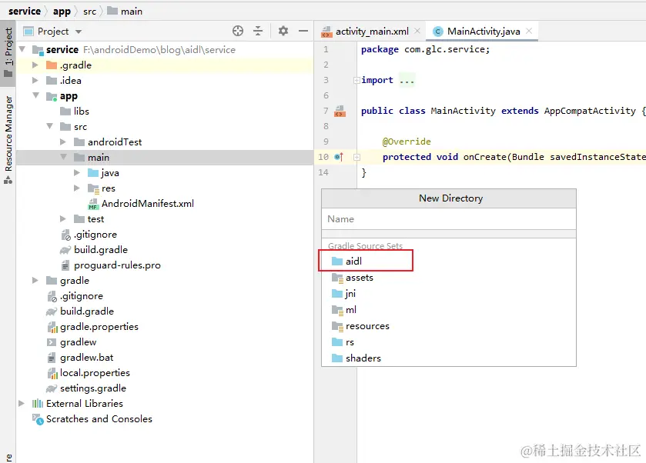Select AndroidManifest.xml file

[148, 204]
